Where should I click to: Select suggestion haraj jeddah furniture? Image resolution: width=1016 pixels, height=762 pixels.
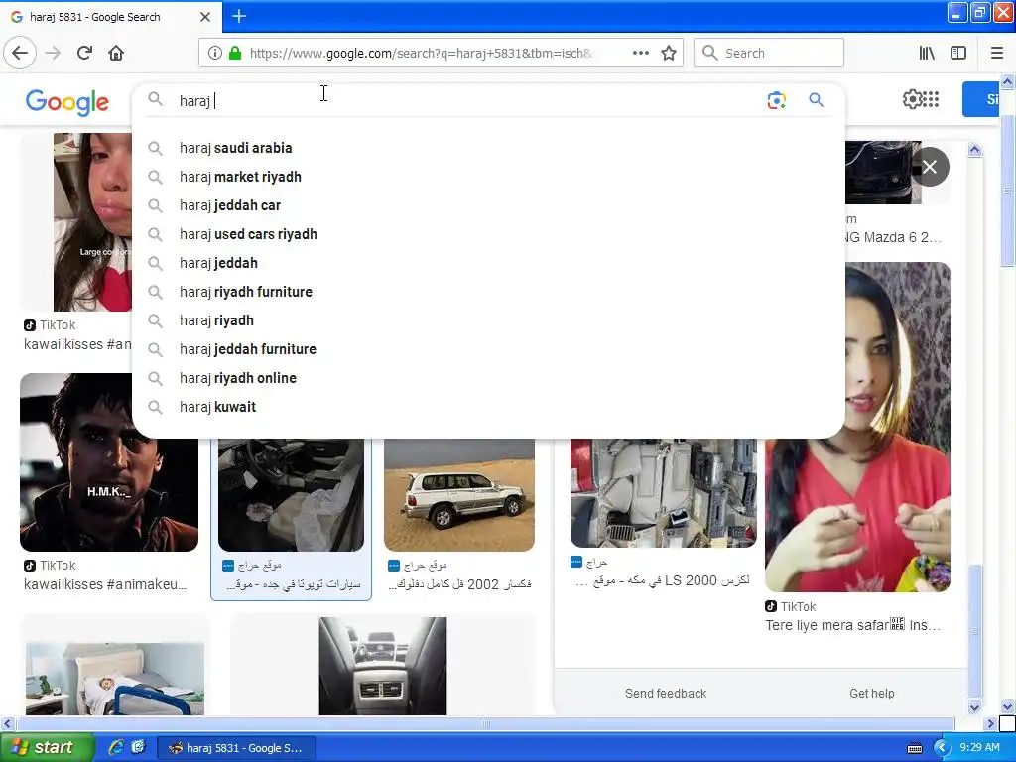tap(488, 349)
